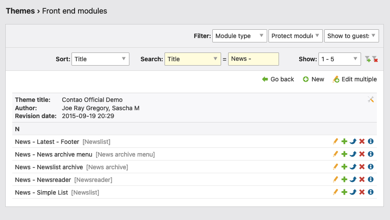Click the search input containing News -
390x220 pixels.
tap(254, 59)
